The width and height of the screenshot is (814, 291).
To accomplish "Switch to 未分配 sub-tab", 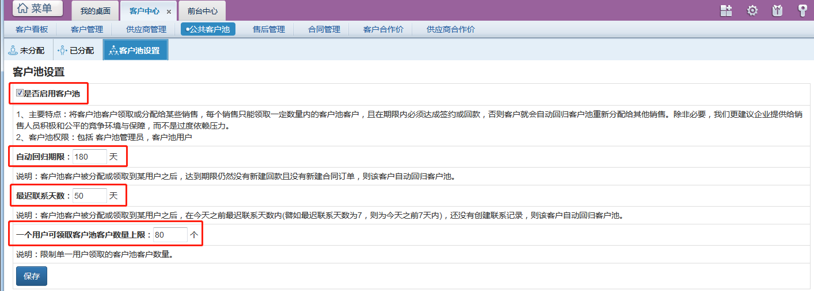I will coord(26,51).
